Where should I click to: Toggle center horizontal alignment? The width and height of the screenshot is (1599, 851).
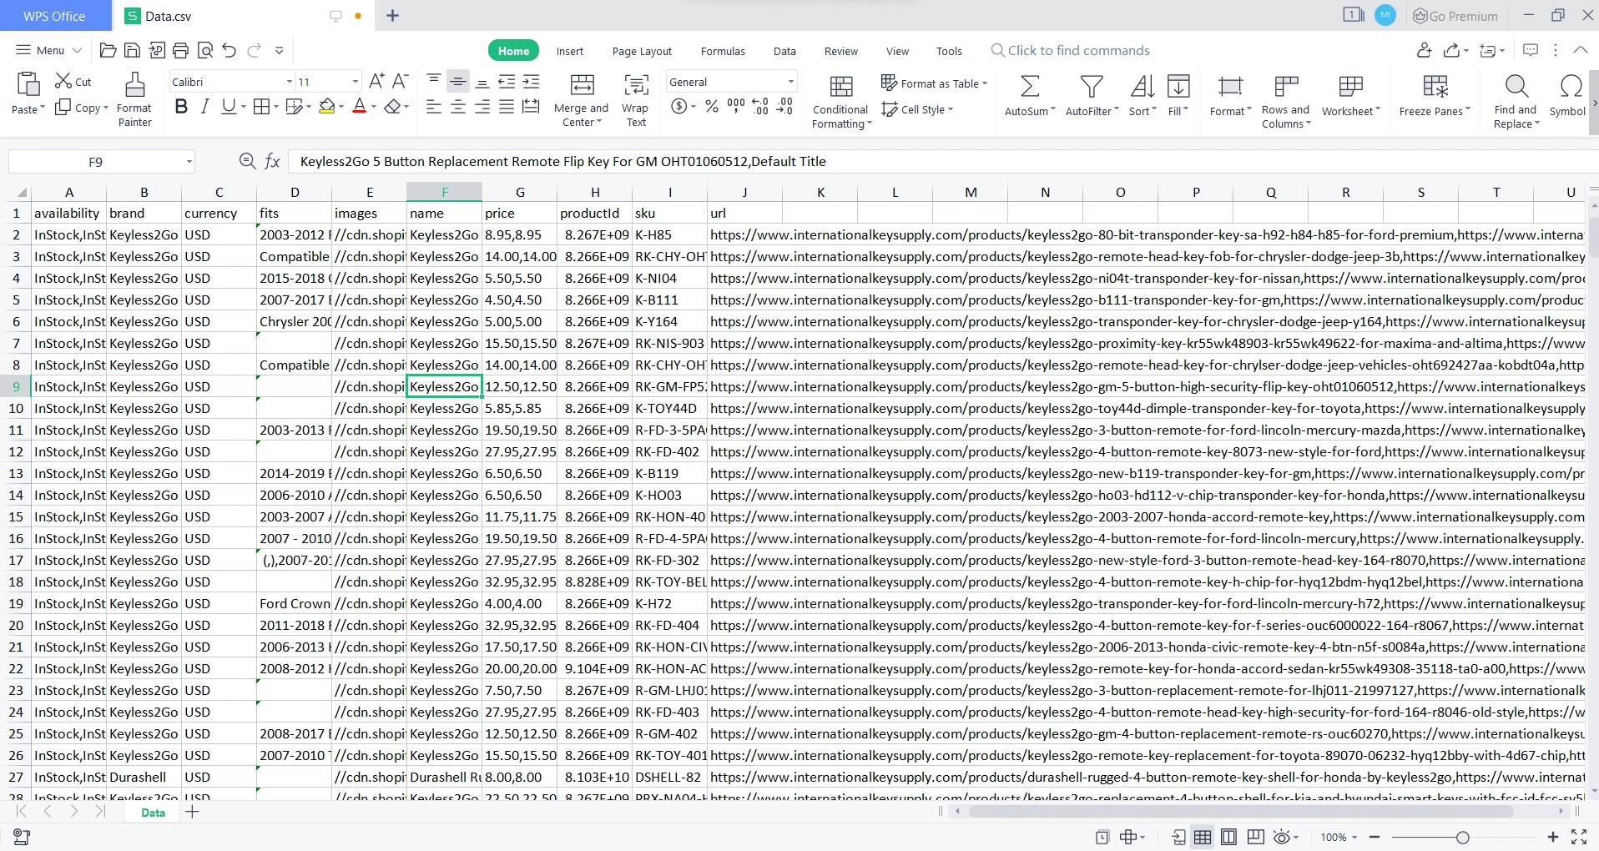point(458,106)
